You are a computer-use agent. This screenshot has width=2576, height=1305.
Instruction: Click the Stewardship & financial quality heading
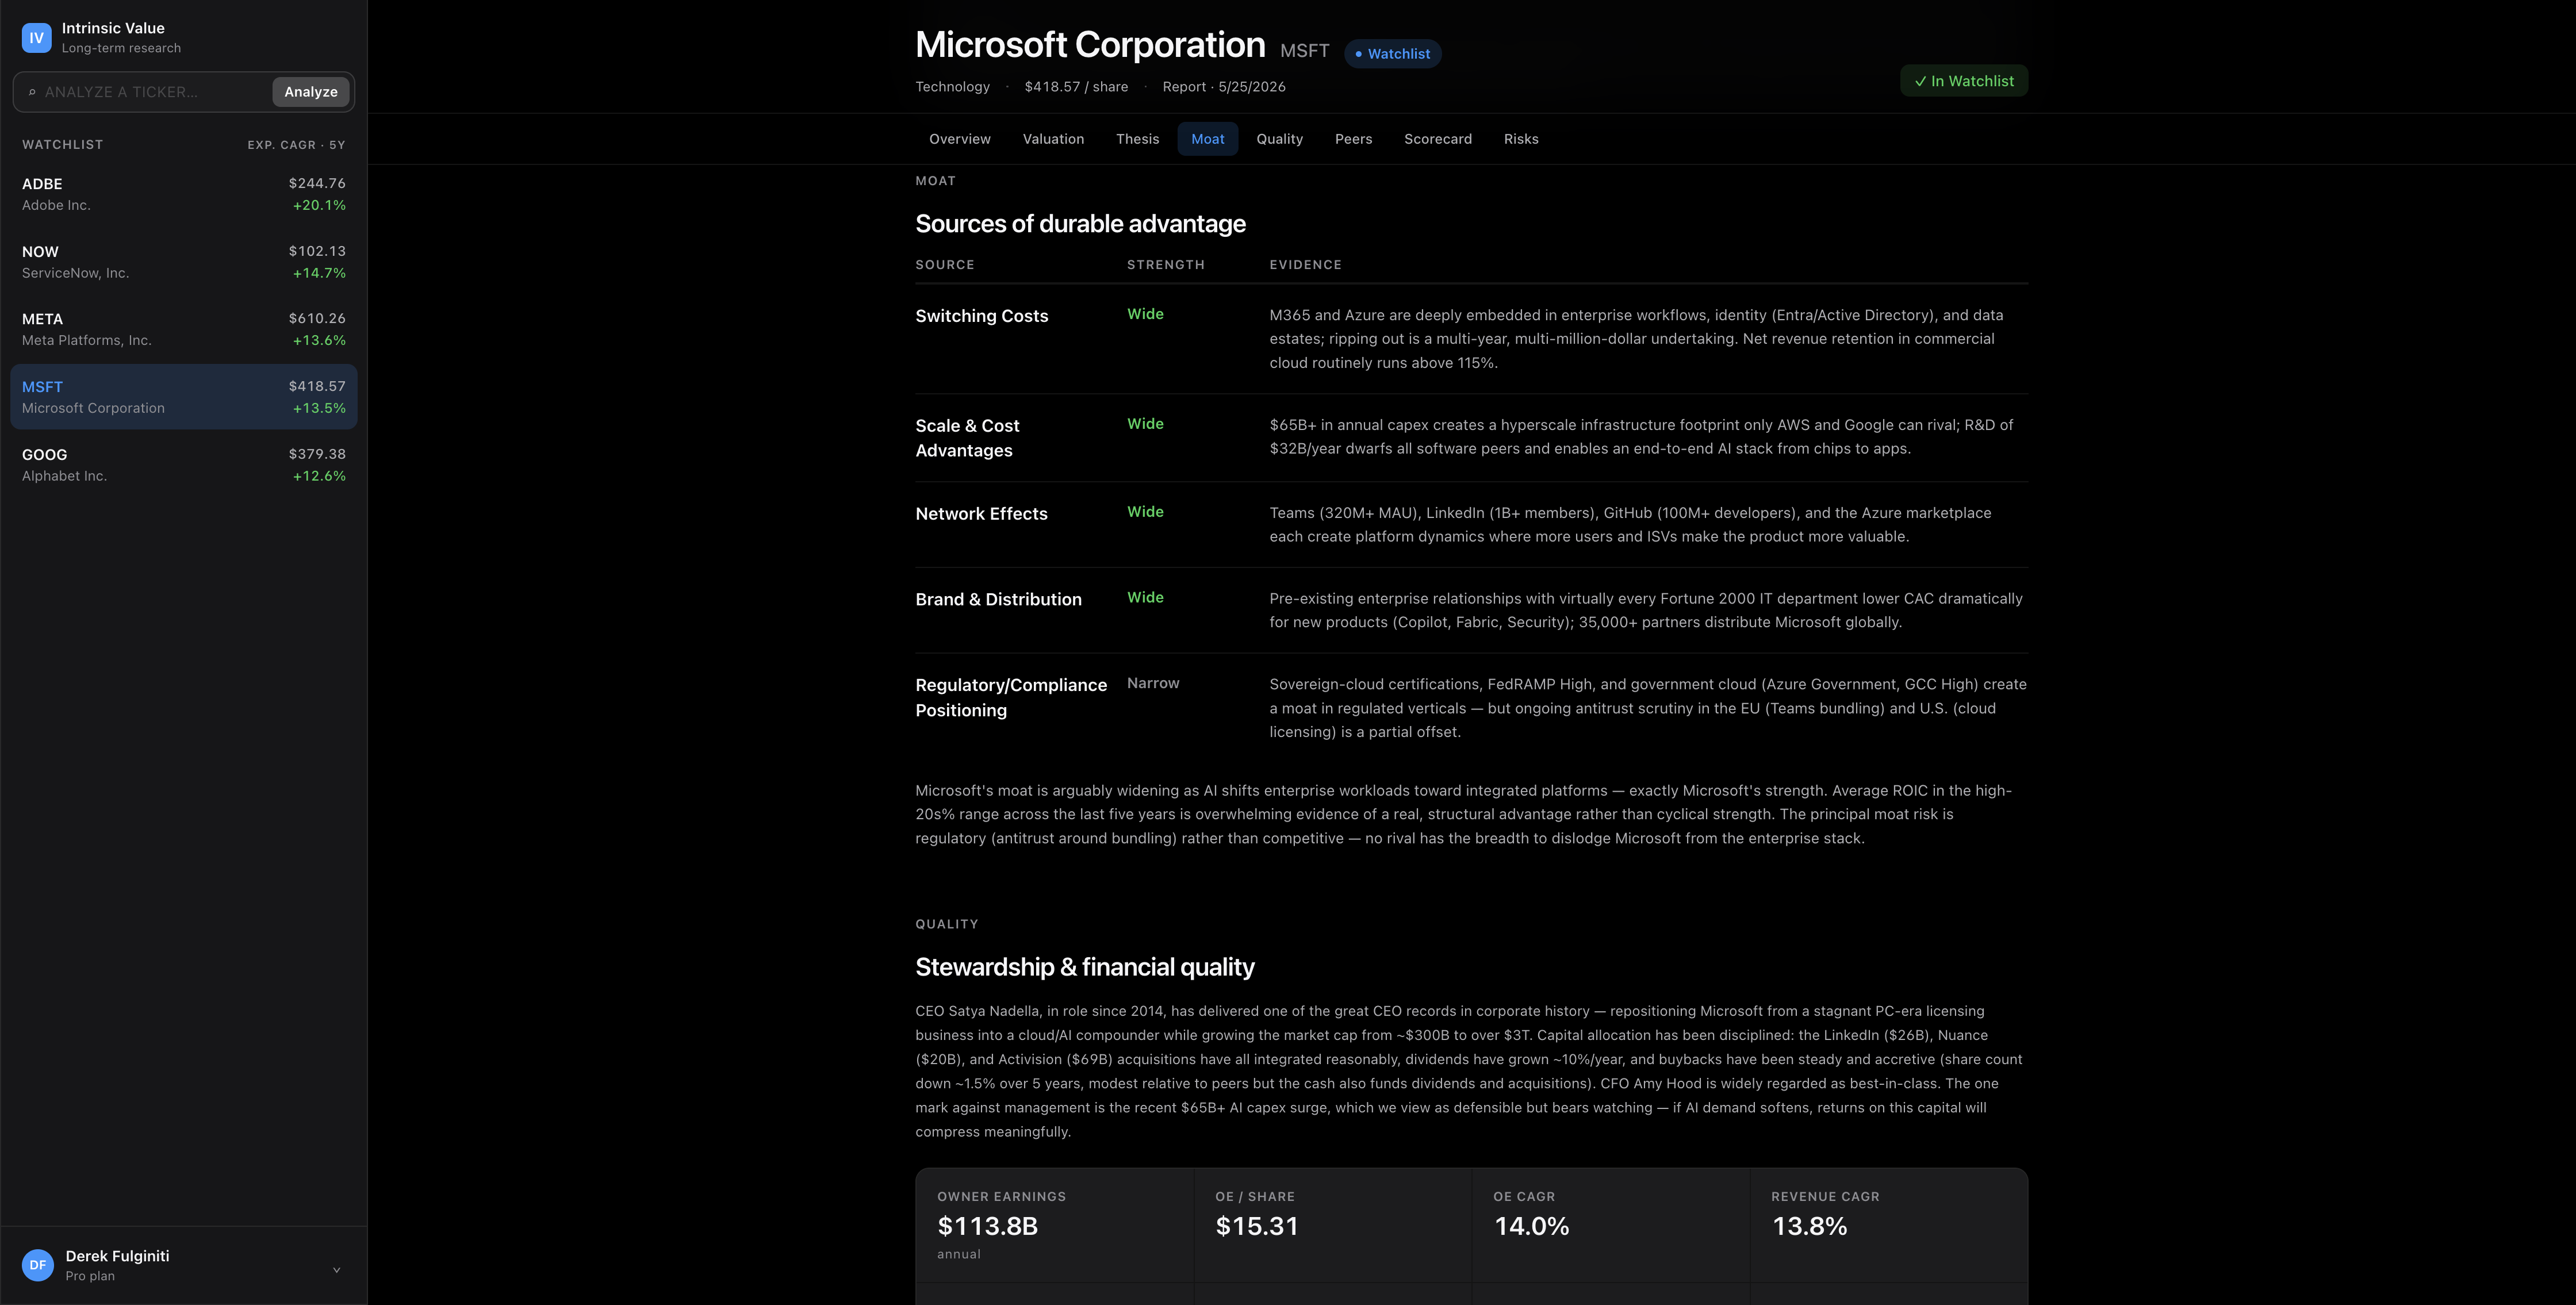pyautogui.click(x=1085, y=967)
